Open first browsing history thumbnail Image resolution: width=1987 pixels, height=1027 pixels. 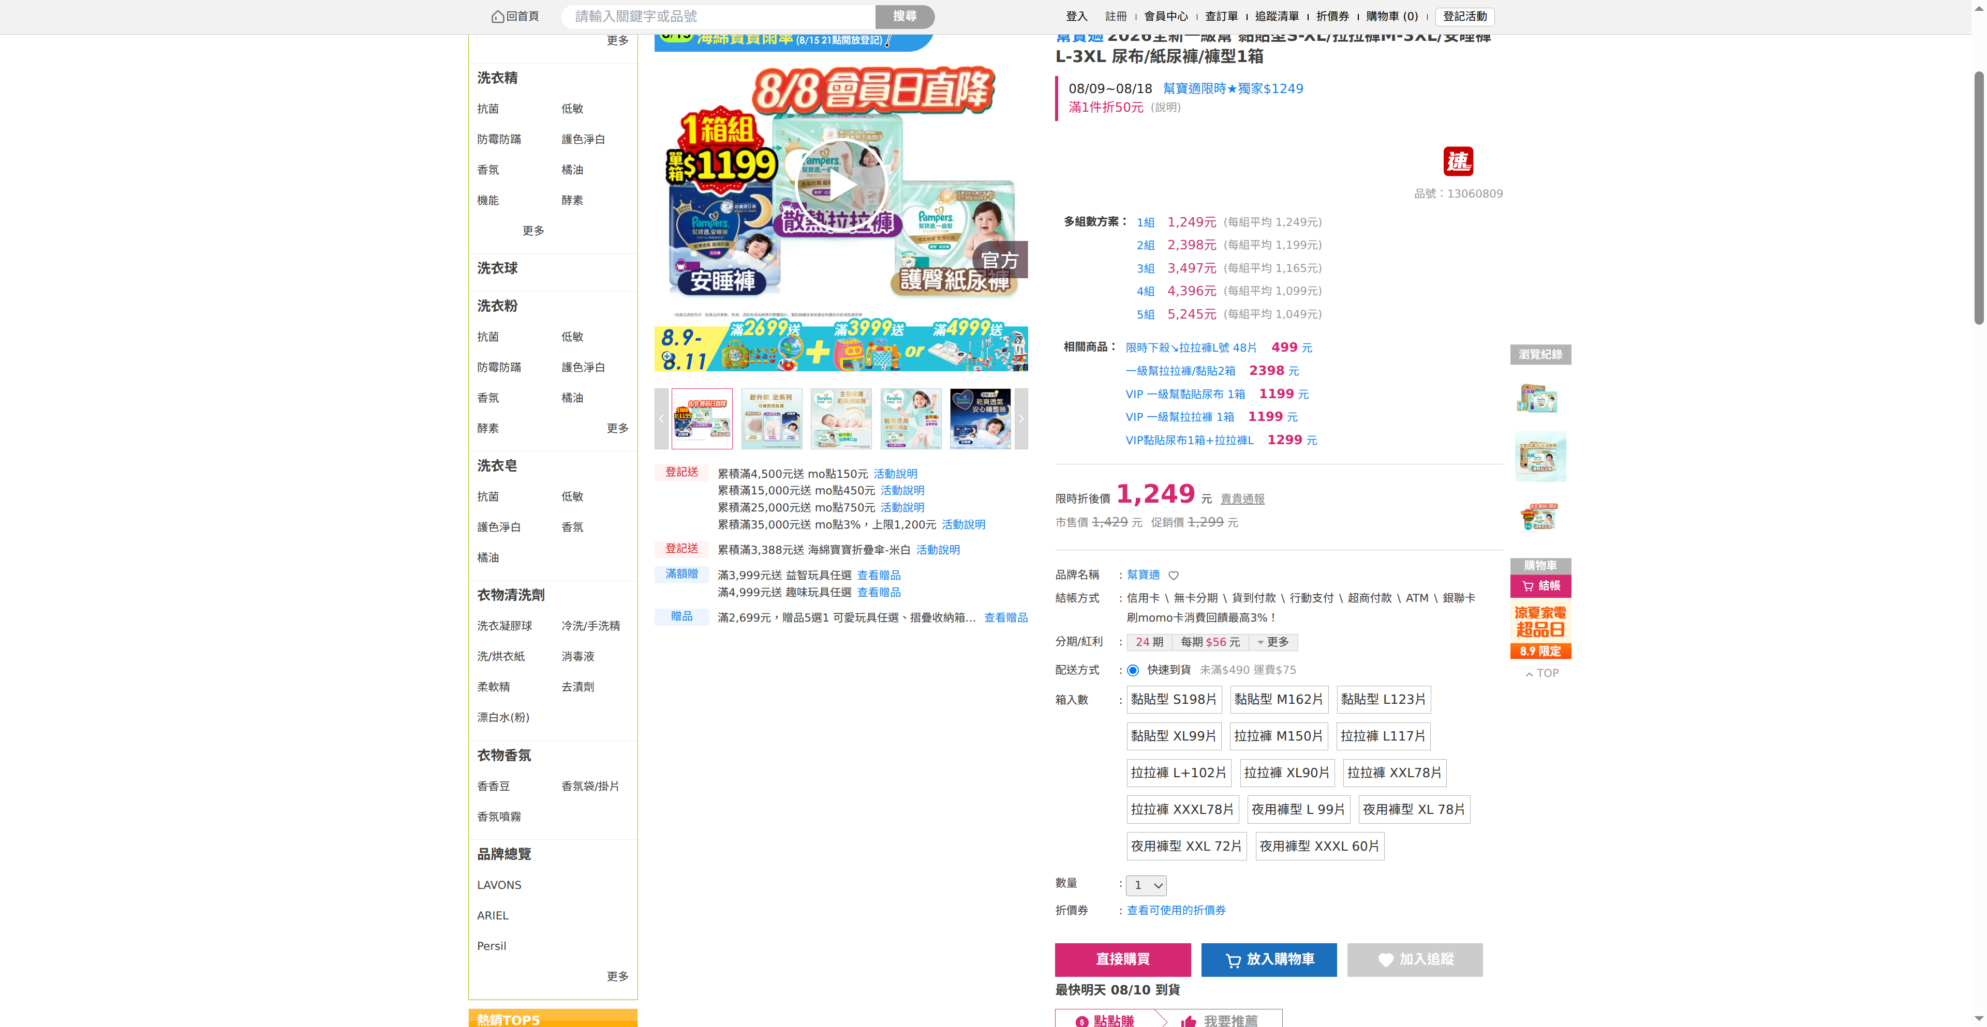click(x=1539, y=399)
